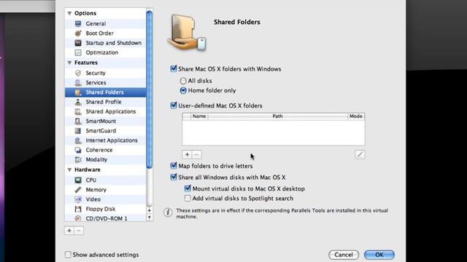
Task: Click the Name column header
Action: (x=199, y=116)
